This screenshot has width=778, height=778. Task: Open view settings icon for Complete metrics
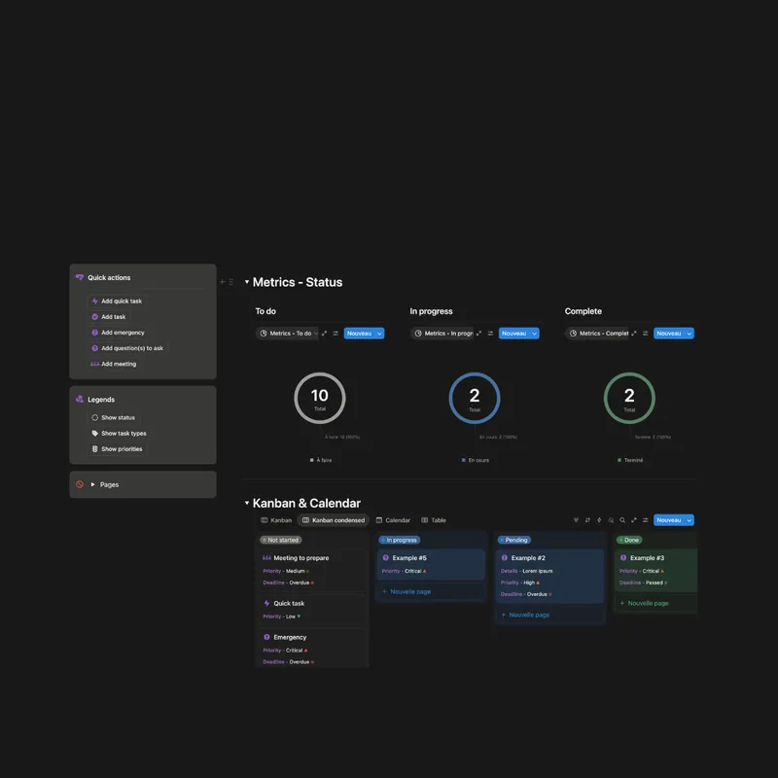[646, 334]
